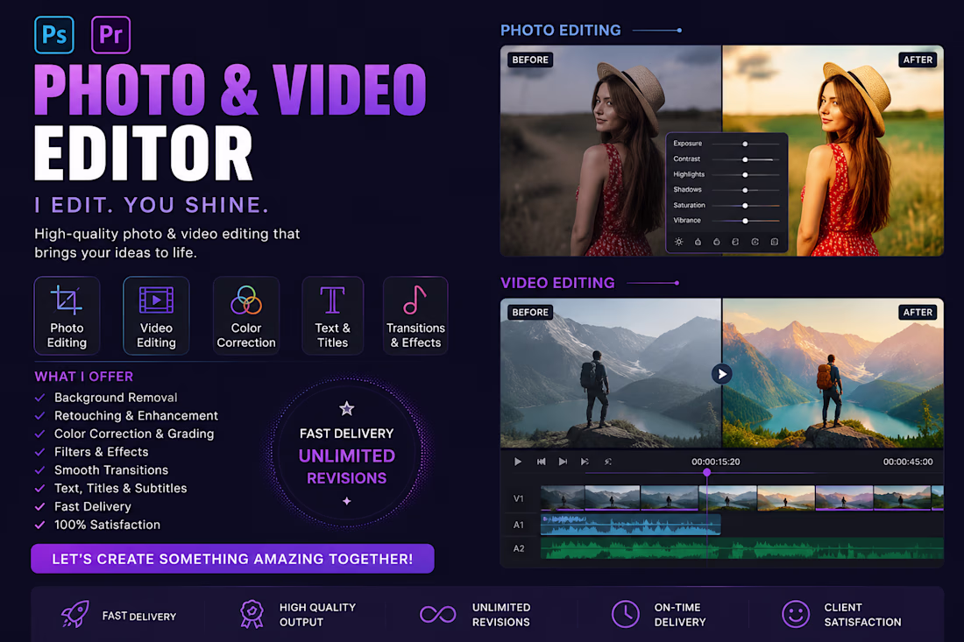
Task: Click the WHAT I OFFER heading
Action: (x=83, y=377)
